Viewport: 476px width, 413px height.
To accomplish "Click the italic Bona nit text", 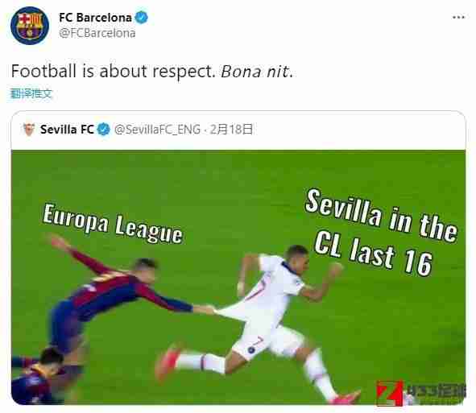I will tap(257, 72).
